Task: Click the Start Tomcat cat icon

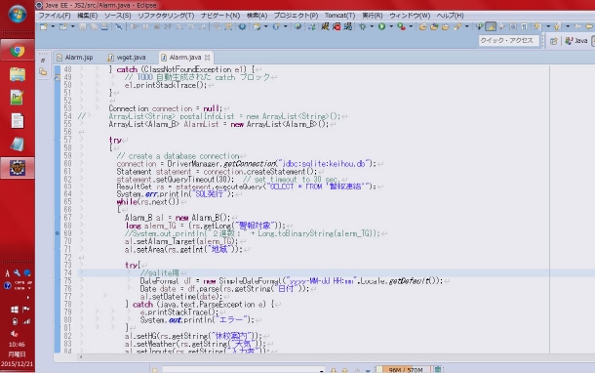Action: pos(325,26)
